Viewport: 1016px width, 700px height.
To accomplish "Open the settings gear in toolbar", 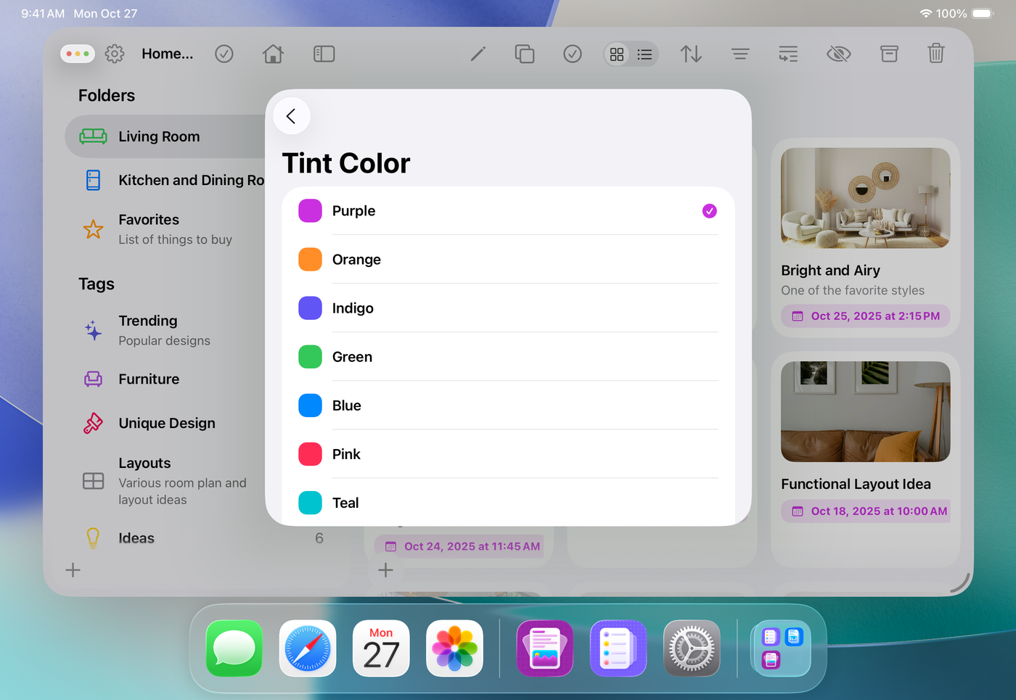I will coord(115,54).
